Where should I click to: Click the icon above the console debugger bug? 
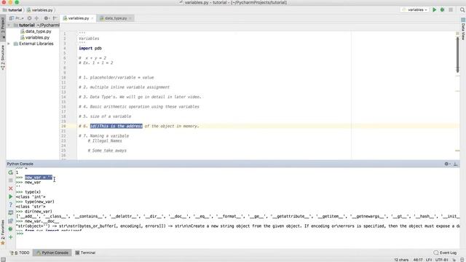click(x=11, y=221)
